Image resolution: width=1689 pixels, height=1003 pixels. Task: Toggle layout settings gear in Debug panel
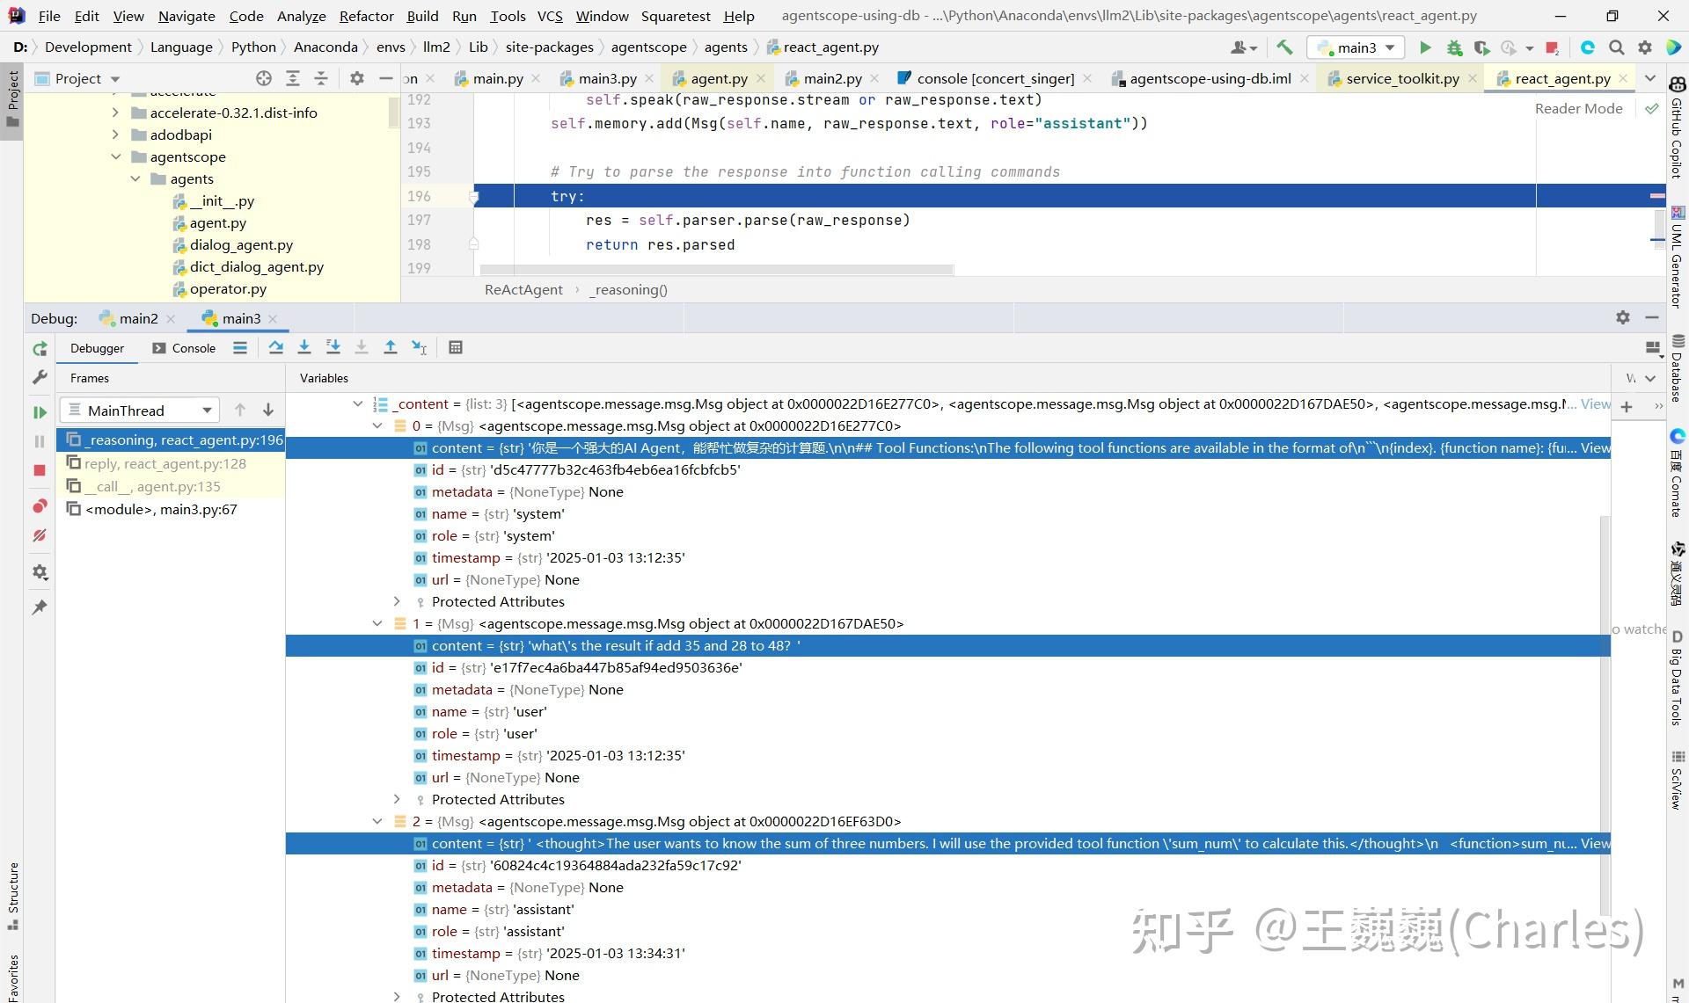click(1622, 317)
